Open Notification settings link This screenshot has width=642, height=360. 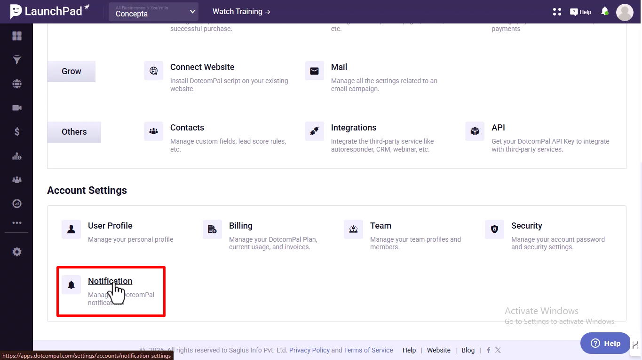[x=110, y=281]
